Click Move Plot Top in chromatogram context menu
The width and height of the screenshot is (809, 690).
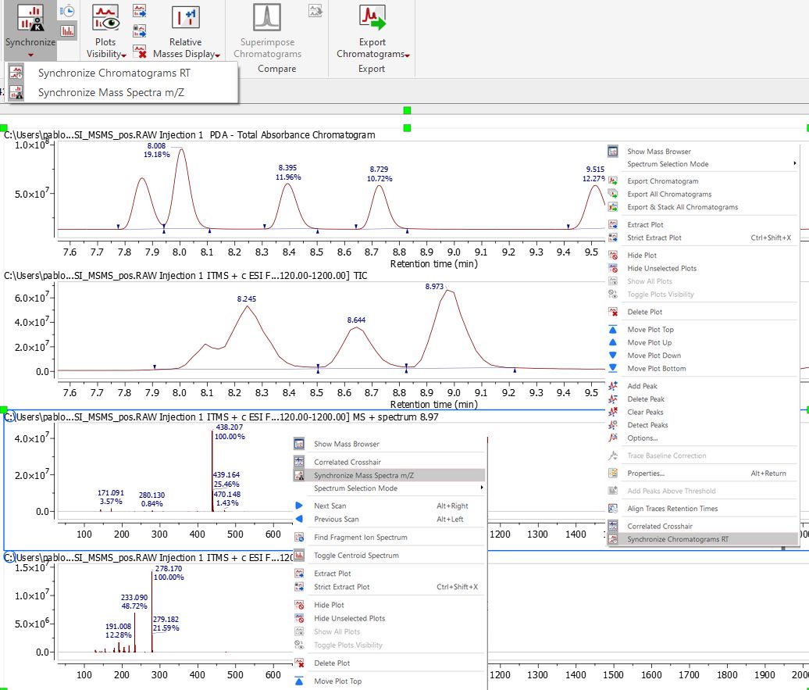702,330
